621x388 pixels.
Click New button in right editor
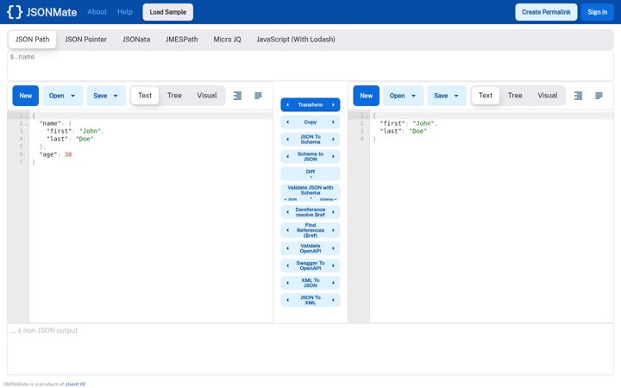tap(366, 96)
